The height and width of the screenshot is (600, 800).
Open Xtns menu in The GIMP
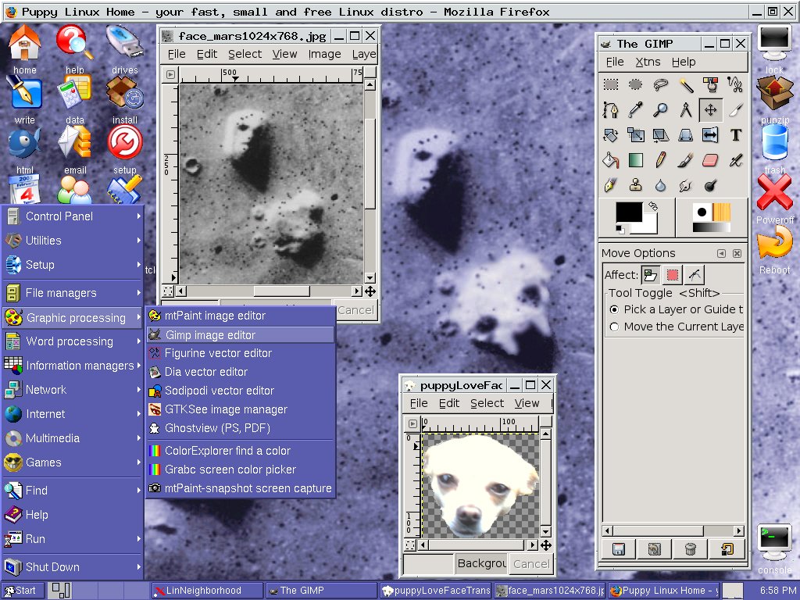click(648, 62)
